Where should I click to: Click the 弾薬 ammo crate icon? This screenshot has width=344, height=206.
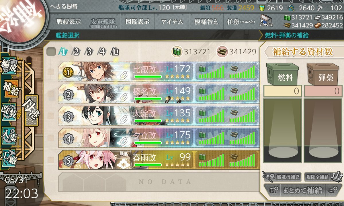click(323, 74)
